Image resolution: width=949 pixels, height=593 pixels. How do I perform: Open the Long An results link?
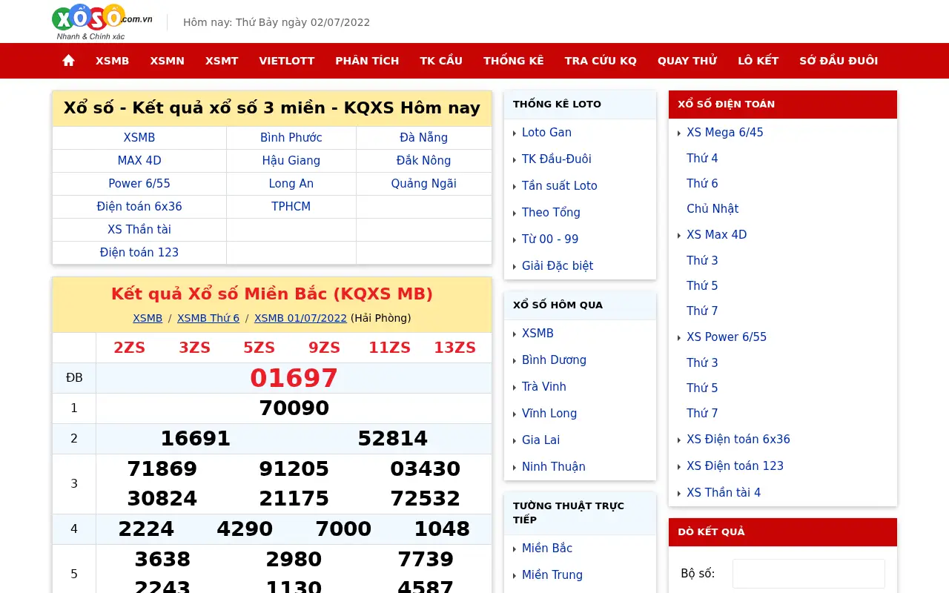tap(291, 184)
